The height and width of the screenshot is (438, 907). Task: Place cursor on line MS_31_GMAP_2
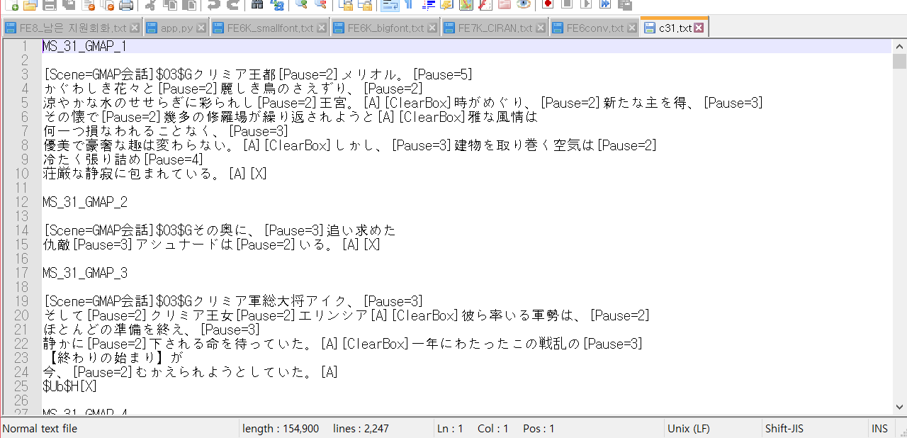(x=85, y=202)
